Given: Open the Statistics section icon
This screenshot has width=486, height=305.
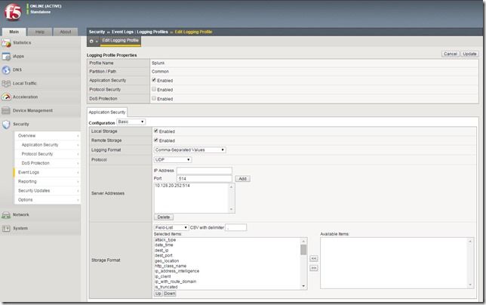Looking at the screenshot, I should (x=7, y=42).
